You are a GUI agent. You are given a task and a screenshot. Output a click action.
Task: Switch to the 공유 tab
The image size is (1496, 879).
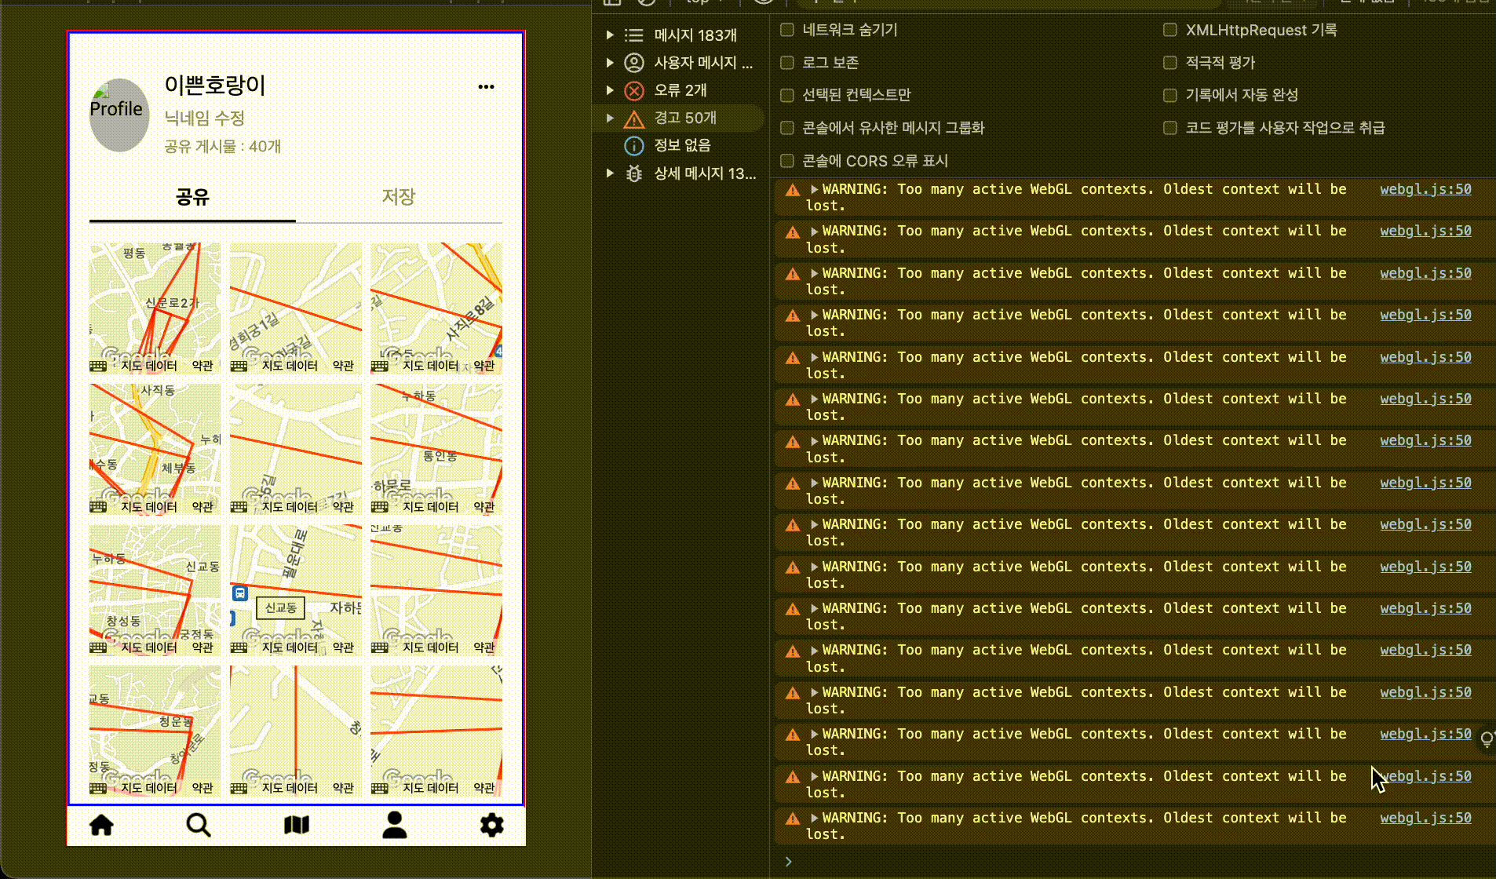pyautogui.click(x=192, y=197)
